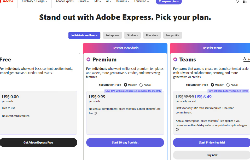
Task: Select Monthly subscription for Teams
Action: 212,85
